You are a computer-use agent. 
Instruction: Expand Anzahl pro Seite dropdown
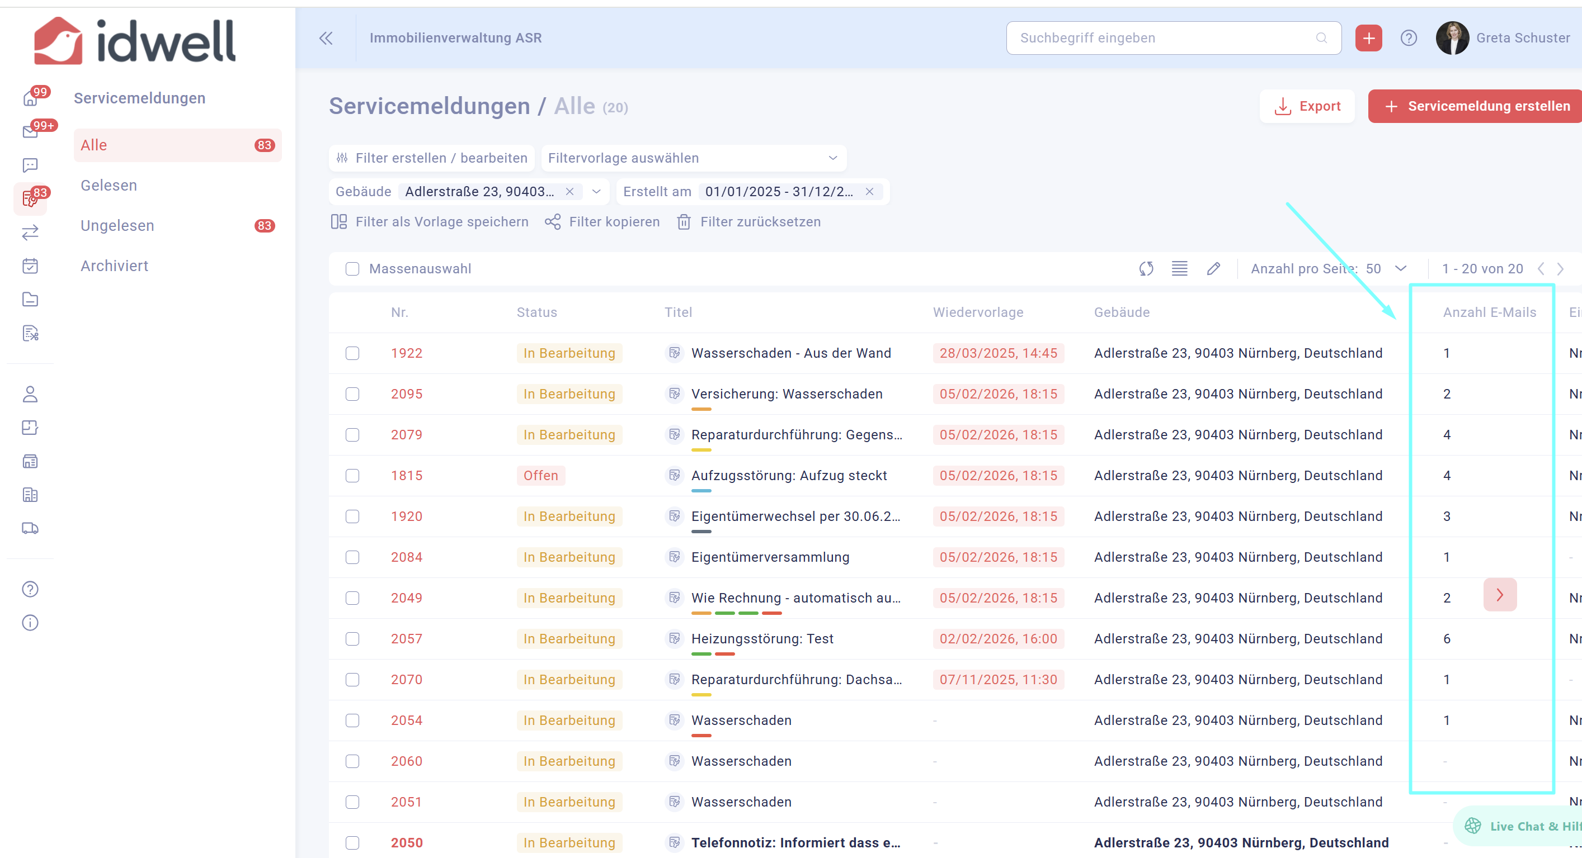click(x=1400, y=269)
